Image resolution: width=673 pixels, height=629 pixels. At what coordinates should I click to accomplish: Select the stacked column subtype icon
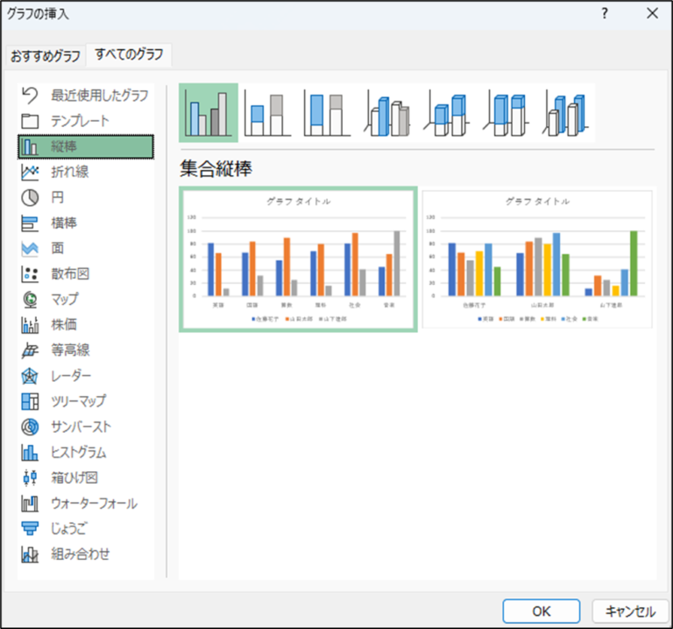pos(268,113)
